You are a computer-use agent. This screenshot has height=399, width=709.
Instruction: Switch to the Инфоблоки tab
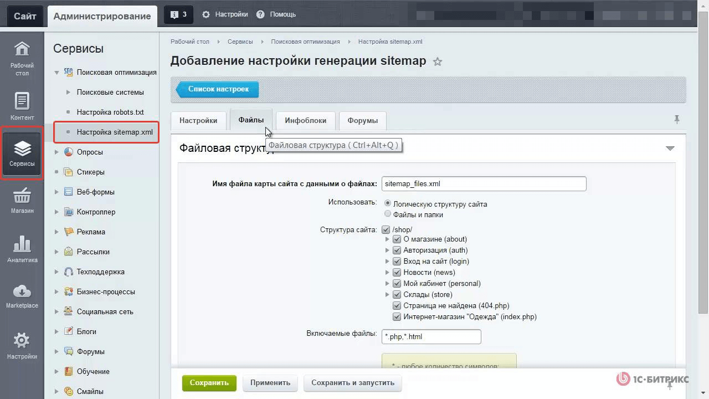coord(305,120)
